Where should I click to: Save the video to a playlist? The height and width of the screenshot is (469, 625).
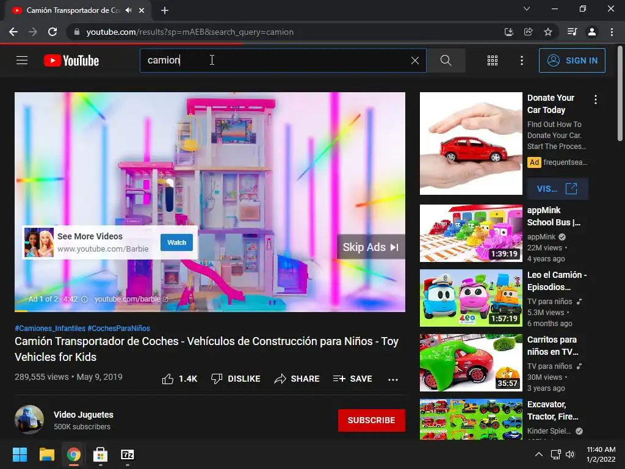[x=353, y=379]
